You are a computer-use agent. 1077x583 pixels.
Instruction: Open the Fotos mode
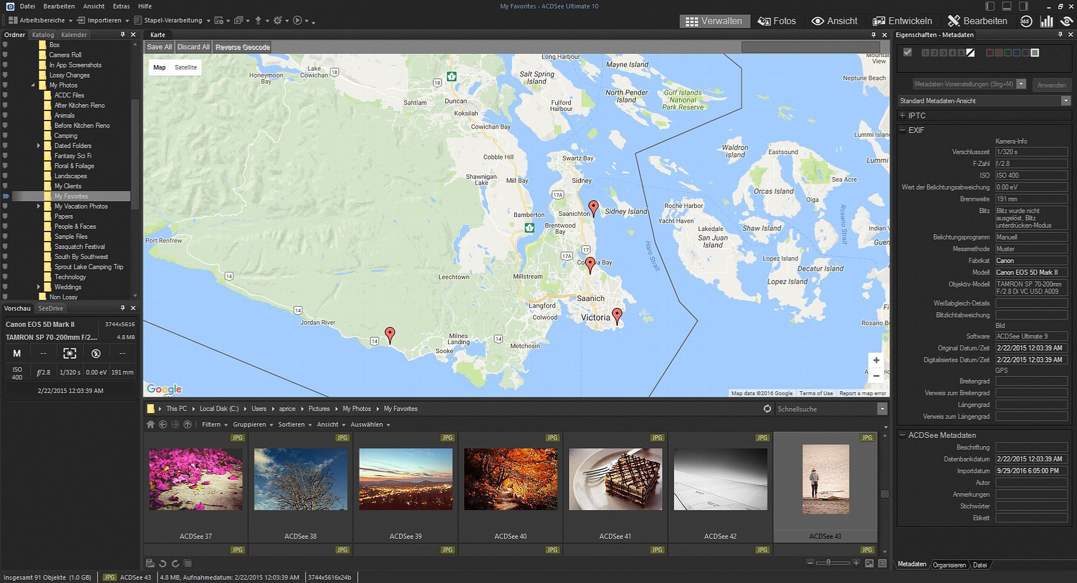[x=777, y=21]
